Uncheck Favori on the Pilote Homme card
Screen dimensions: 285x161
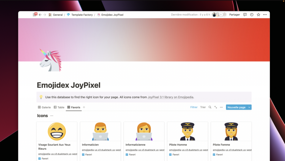tap(170, 154)
